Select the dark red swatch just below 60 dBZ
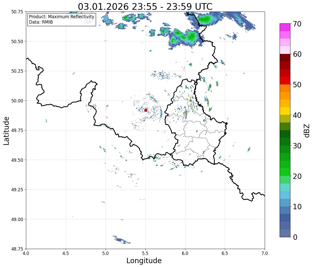This screenshot has width=313, height=267. coord(285,58)
